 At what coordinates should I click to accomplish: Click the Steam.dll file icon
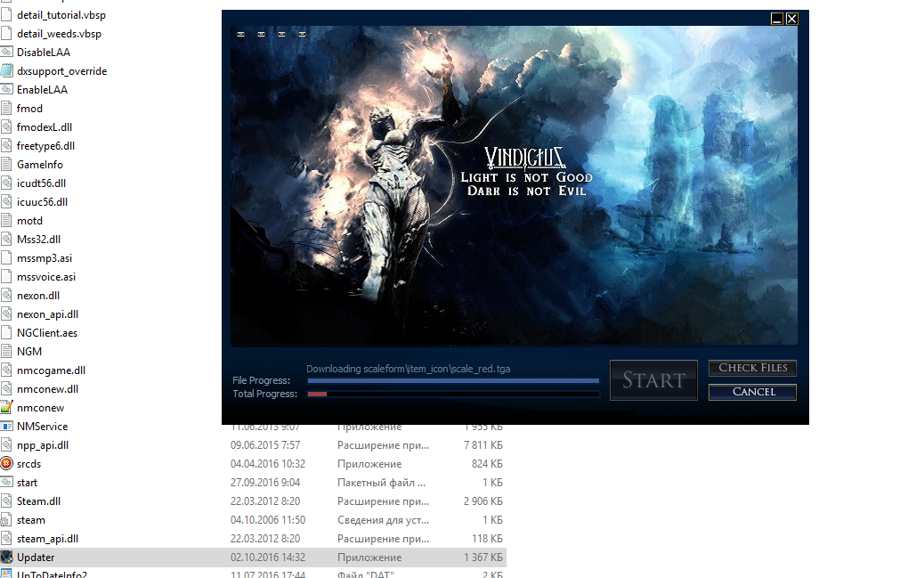tap(6, 501)
